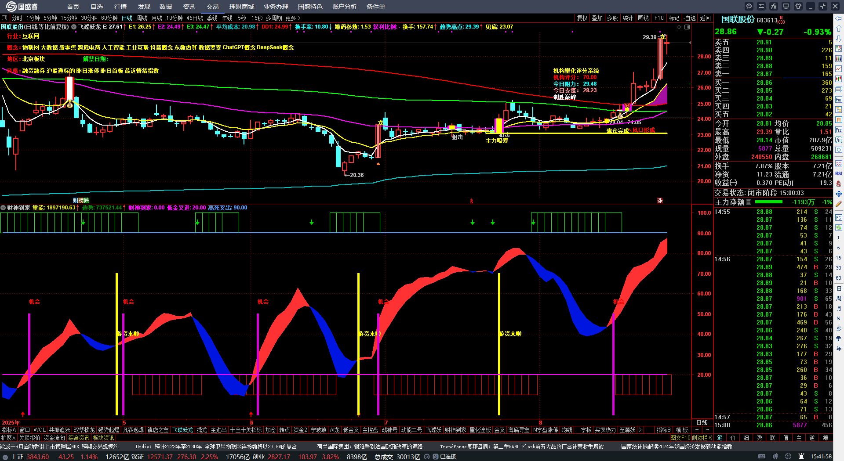Toggle the 标记 mark option
Viewport: 844px width, 461px height.
click(674, 18)
